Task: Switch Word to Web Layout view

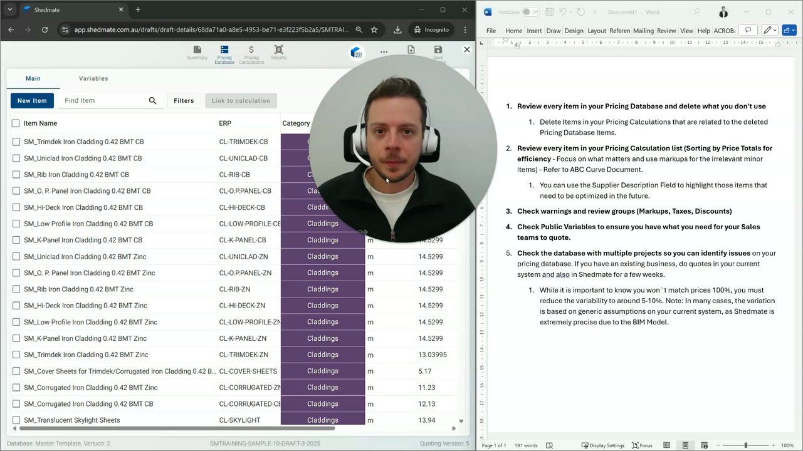Action: [703, 445]
